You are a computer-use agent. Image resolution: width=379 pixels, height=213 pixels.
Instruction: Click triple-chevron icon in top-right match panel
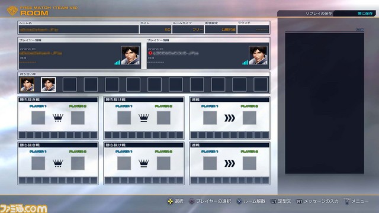click(x=230, y=118)
